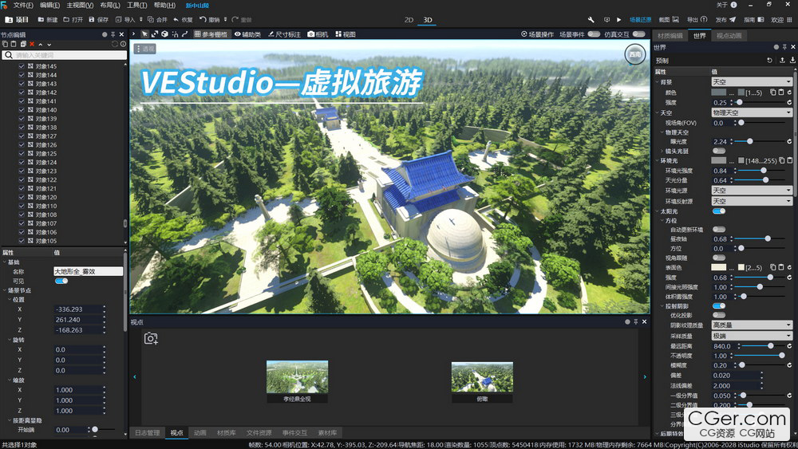Switch to the 2D view tab
The image size is (798, 449).
point(409,20)
